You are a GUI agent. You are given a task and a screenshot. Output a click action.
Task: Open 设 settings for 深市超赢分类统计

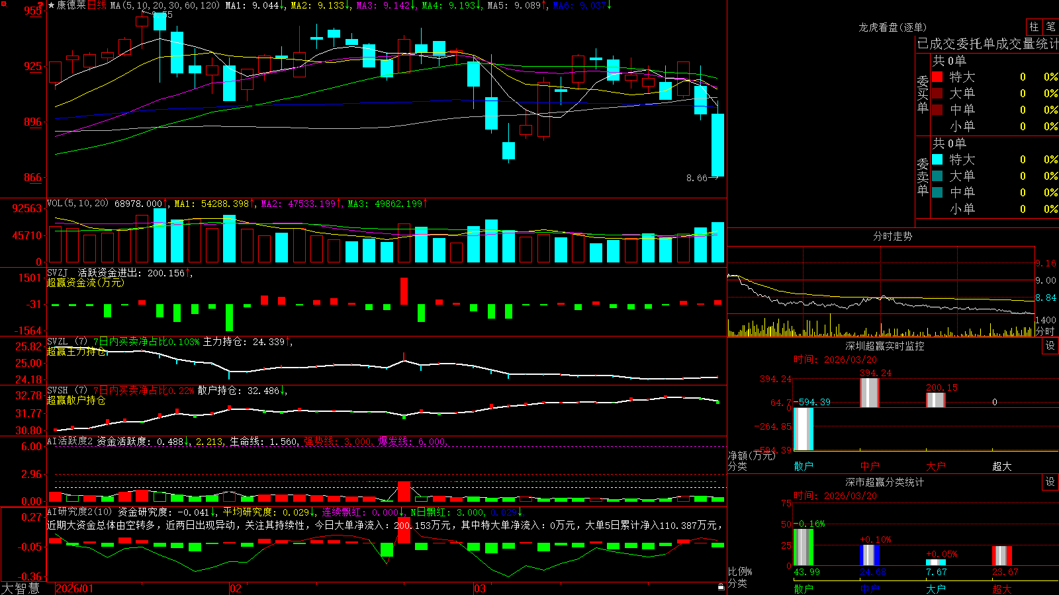[x=1050, y=482]
